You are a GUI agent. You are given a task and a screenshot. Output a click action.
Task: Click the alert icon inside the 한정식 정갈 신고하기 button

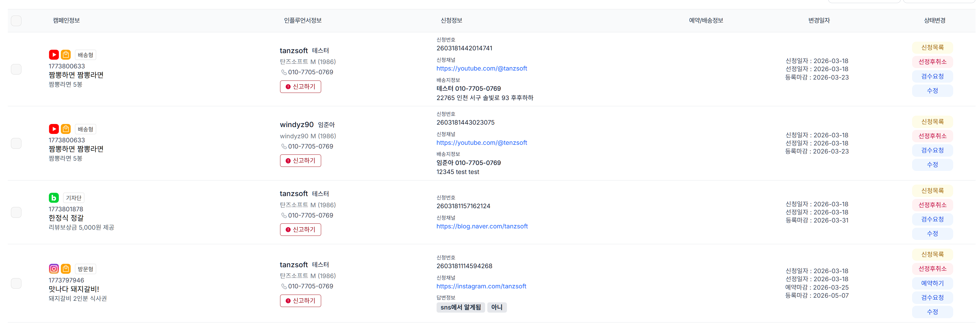288,230
